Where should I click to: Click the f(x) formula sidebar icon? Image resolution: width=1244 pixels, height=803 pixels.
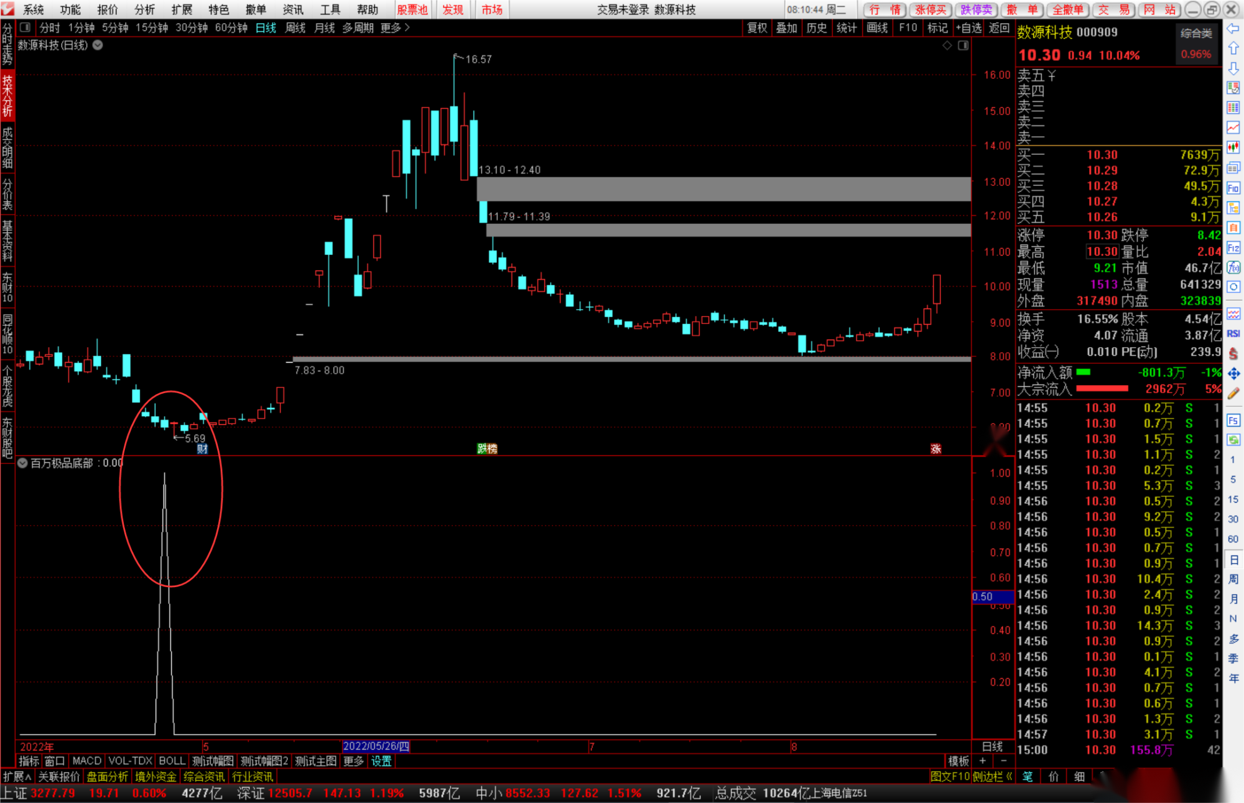[1233, 267]
